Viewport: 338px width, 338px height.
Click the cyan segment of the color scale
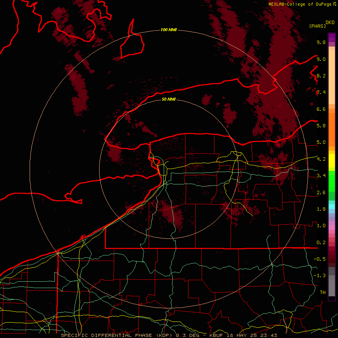click(x=332, y=207)
